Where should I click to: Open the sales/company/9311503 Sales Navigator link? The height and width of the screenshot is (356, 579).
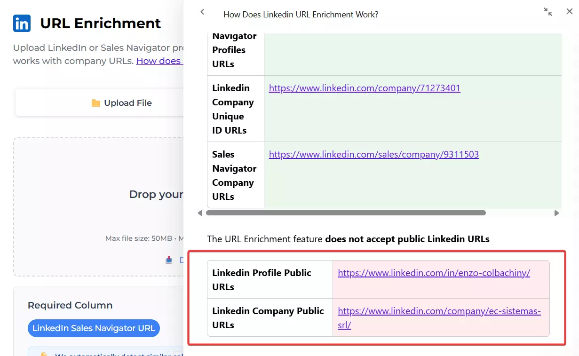[x=373, y=154]
